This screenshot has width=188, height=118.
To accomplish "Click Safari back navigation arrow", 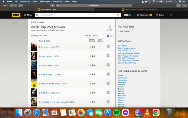I will [12, 6].
